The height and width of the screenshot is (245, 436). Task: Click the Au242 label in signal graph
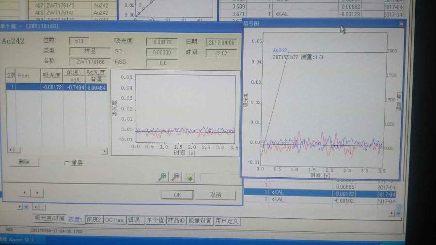(280, 50)
